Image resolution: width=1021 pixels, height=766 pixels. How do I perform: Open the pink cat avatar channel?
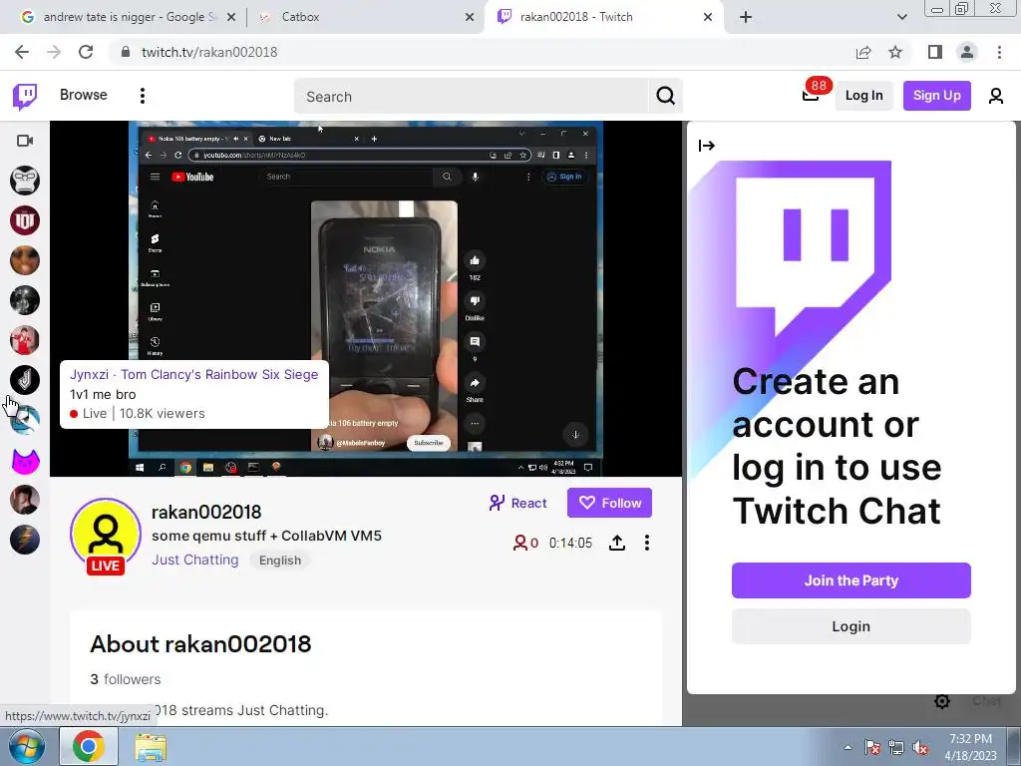coord(25,461)
